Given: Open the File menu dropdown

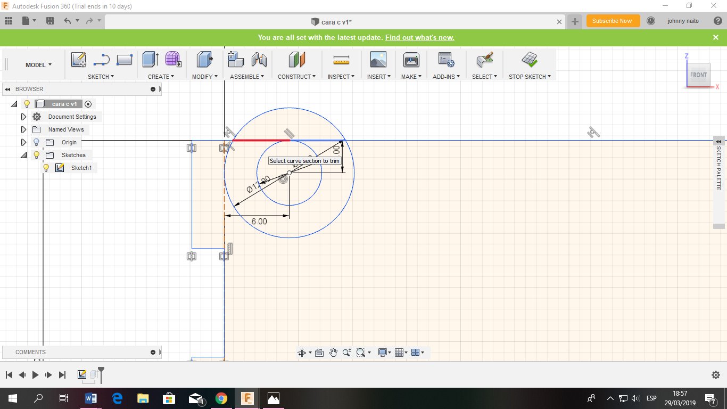Looking at the screenshot, I should pos(29,21).
